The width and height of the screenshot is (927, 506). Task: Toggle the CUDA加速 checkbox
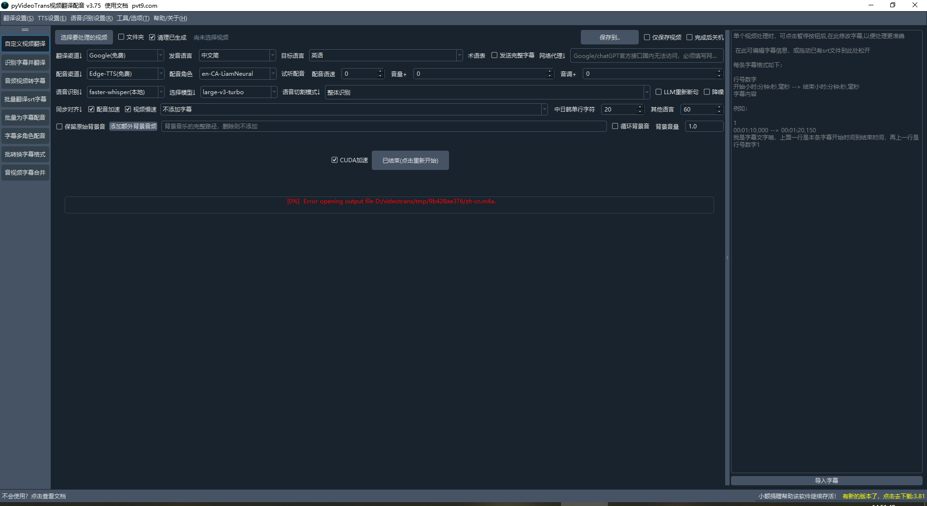(335, 160)
